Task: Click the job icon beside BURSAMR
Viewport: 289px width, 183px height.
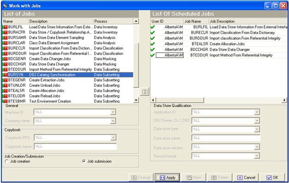Action: 5,38
